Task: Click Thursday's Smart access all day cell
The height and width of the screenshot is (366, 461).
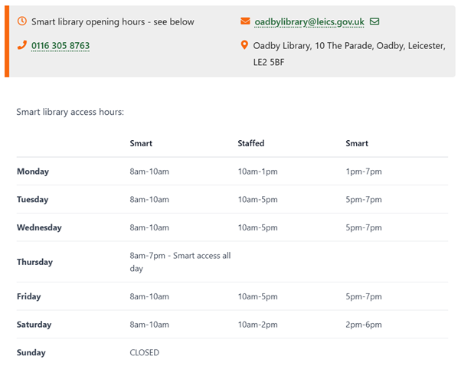Action: 180,262
